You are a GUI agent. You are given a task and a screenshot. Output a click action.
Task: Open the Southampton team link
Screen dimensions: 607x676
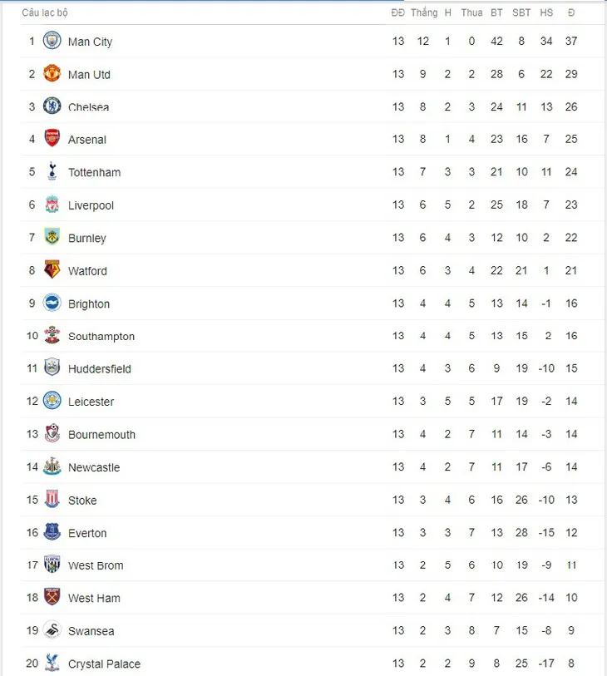[101, 337]
